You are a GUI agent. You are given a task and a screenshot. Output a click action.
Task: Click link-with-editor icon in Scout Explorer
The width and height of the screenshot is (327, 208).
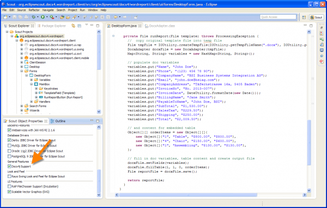[x=73, y=26]
